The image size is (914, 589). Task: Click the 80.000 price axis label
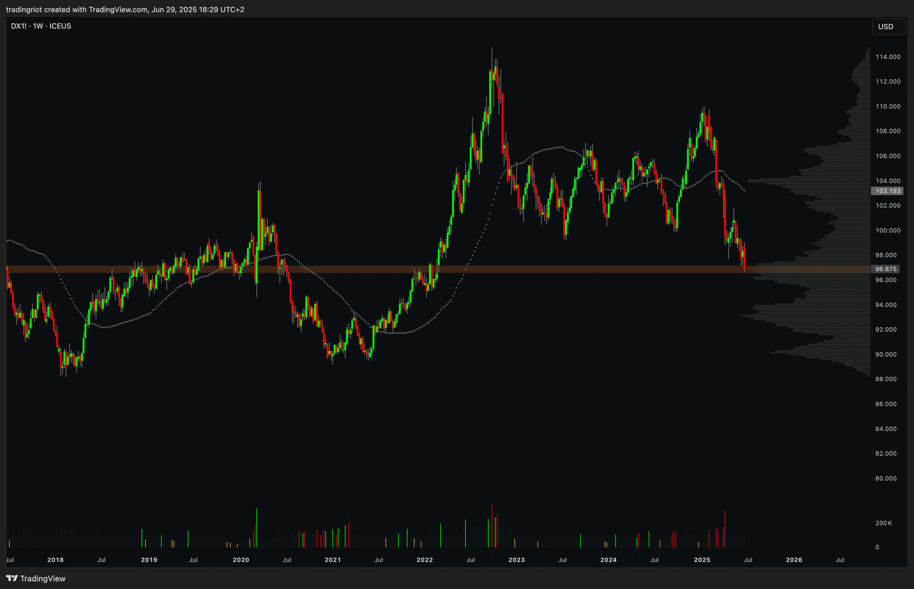tap(886, 478)
